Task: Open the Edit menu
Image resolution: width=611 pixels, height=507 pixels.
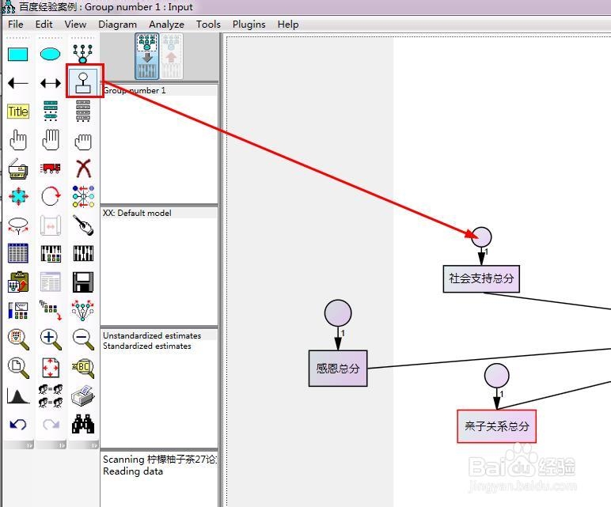Action: click(x=44, y=25)
